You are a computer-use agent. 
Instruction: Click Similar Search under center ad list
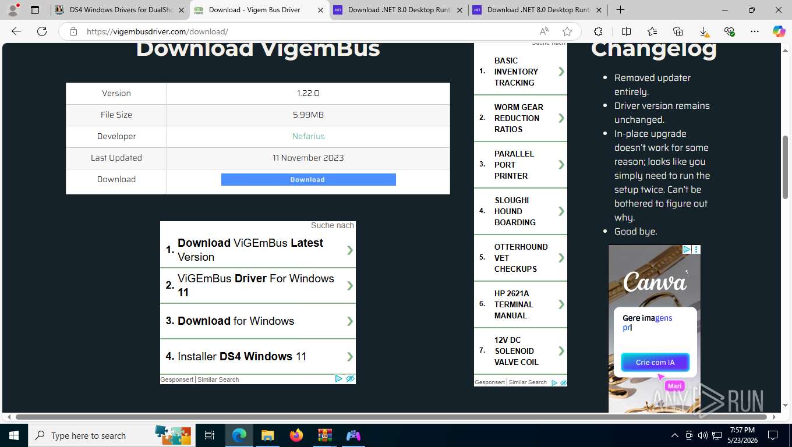(x=218, y=379)
